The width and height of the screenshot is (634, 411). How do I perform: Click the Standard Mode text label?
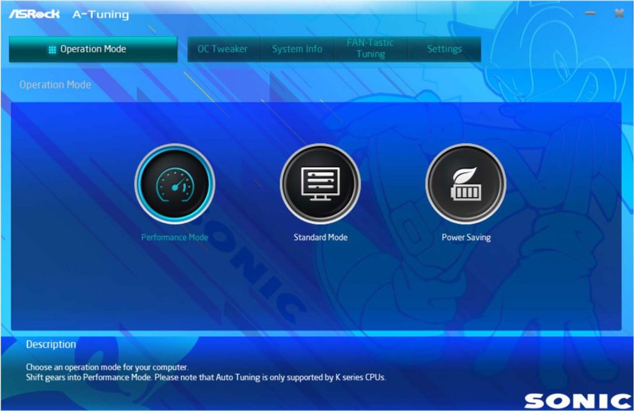tap(320, 237)
